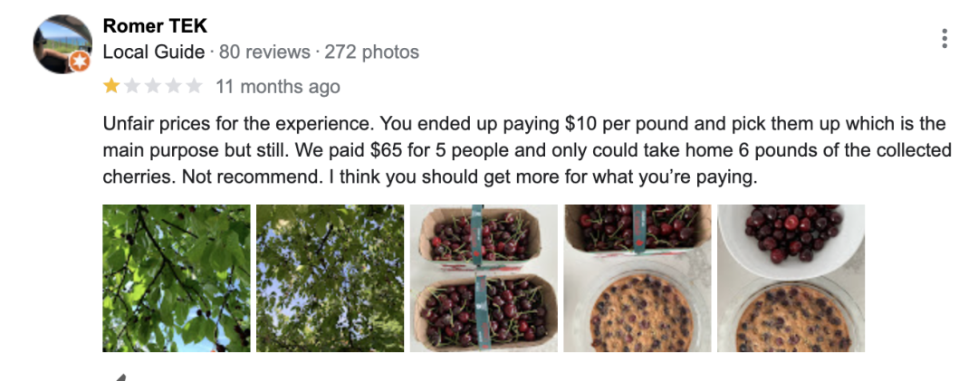Viewport: 978px width, 381px height.
Task: Click the second gray rating star
Action: coord(132,87)
